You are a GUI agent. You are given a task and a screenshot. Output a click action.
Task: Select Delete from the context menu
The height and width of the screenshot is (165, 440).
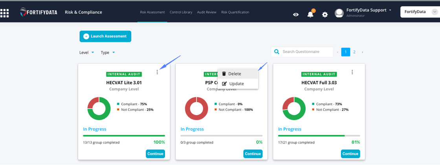coord(235,74)
